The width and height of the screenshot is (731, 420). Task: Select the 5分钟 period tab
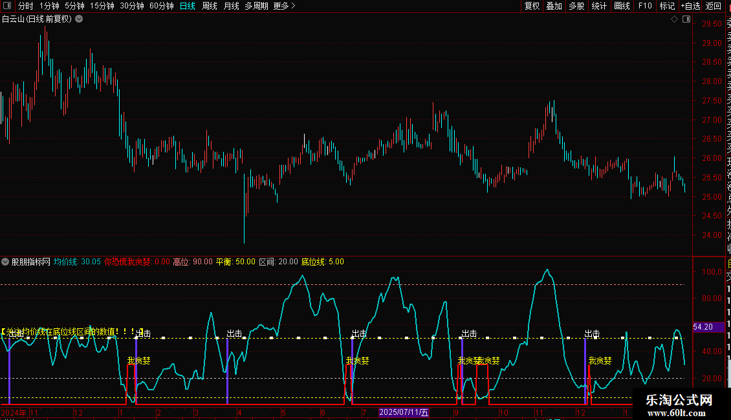point(74,6)
